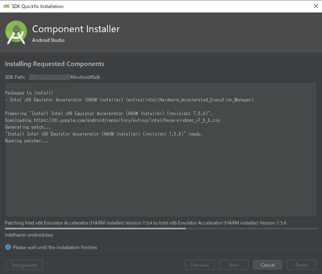This screenshot has width=322, height=274.
Task: Click the 'SDK Quickfix Installation' window title
Action: click(37, 6)
